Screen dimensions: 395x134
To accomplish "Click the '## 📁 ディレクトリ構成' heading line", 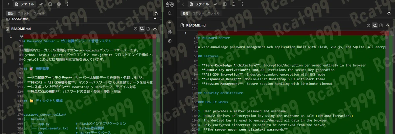I will click(43, 101).
